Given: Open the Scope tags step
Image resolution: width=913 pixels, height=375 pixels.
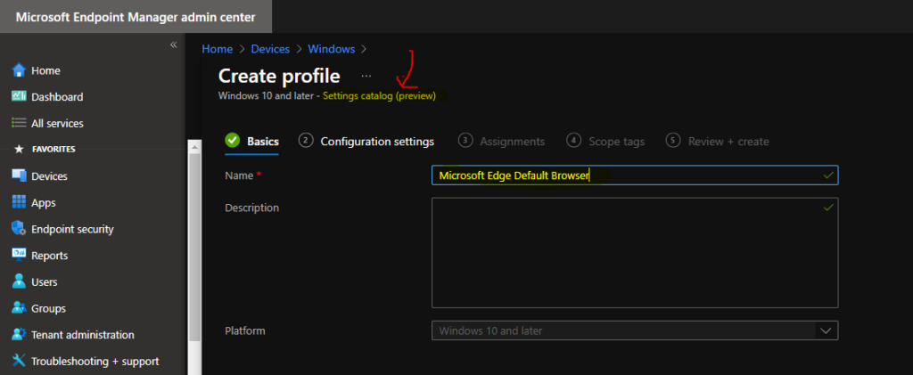Looking at the screenshot, I should tap(605, 142).
